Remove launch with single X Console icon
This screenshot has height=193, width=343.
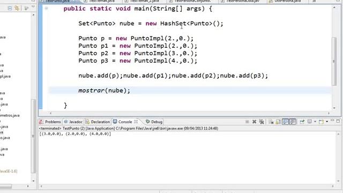coord(254,122)
